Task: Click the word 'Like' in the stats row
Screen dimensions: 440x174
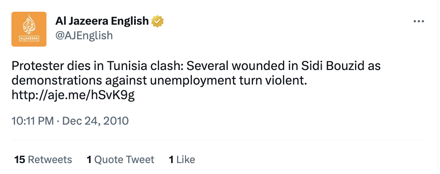Action: 186,159
